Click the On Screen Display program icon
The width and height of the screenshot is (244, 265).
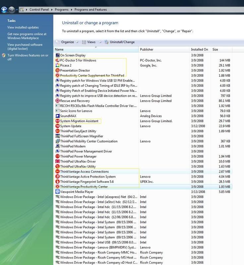point(57,55)
